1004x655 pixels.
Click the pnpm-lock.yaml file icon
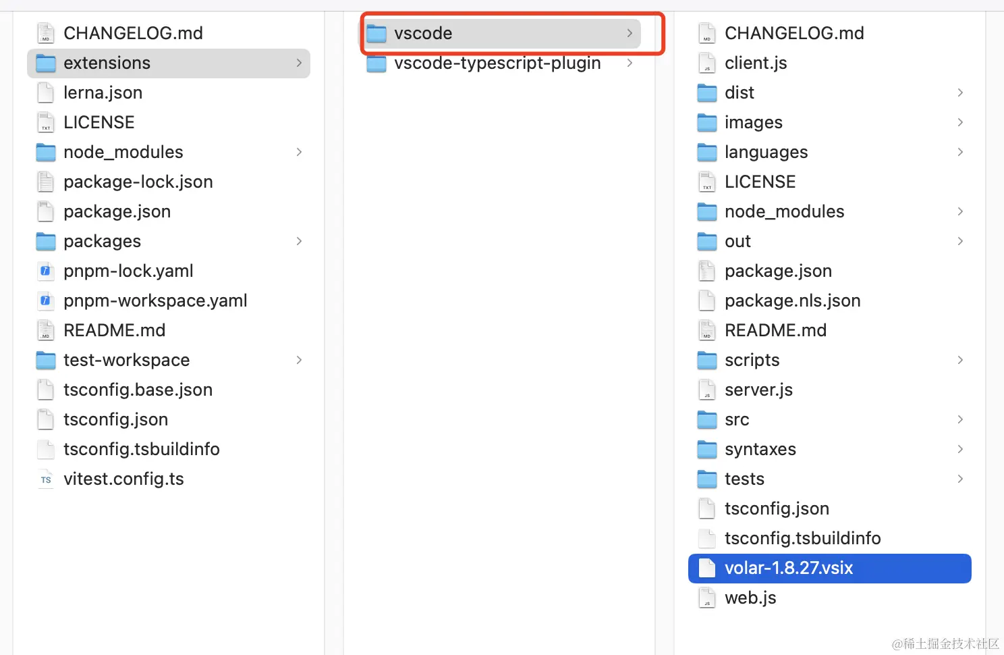(x=45, y=271)
